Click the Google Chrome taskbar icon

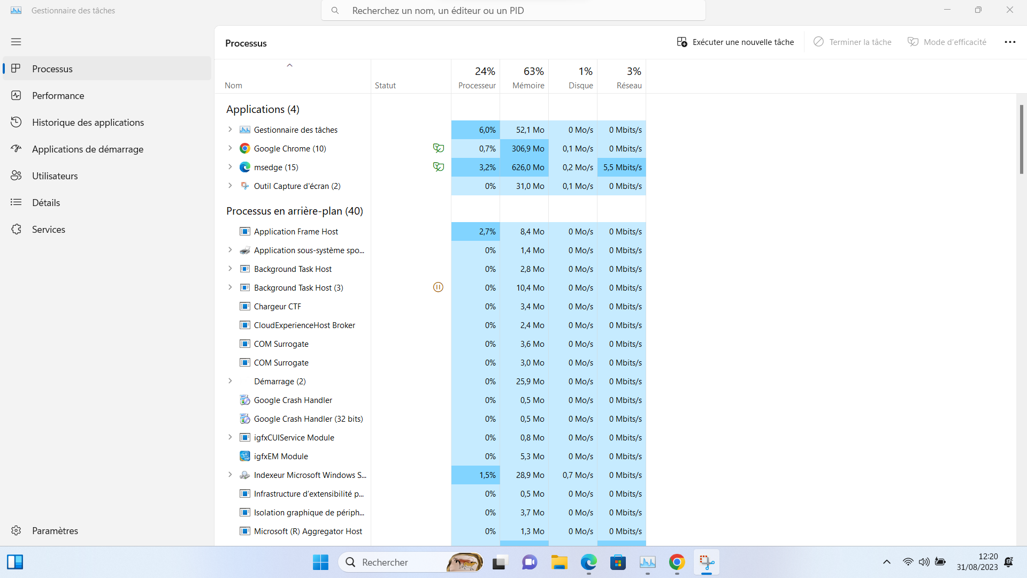click(677, 562)
